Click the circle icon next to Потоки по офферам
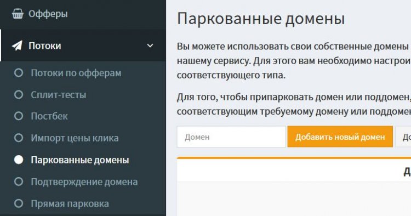This screenshot has height=216, width=411. pos(19,73)
